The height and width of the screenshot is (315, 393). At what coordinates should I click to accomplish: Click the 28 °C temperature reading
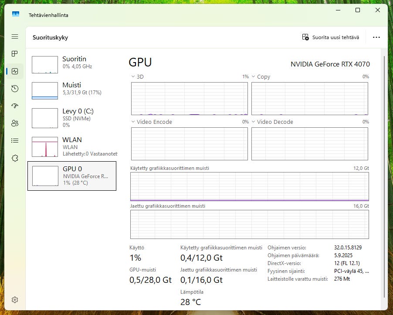(190, 302)
